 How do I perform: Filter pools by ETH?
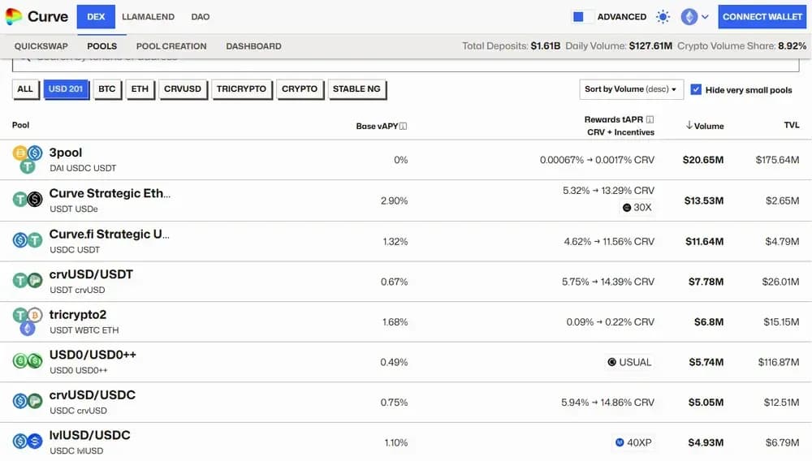pos(140,89)
